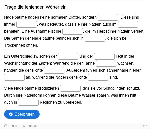Select the blank after 'hängen die der Fichte'
The width and height of the screenshot is (150, 129).
pos(54,70)
